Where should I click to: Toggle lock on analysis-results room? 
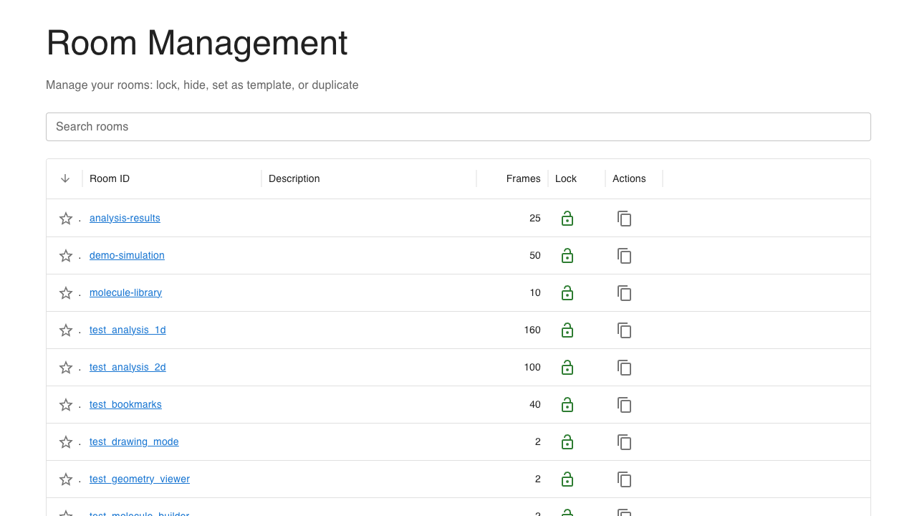pyautogui.click(x=567, y=218)
